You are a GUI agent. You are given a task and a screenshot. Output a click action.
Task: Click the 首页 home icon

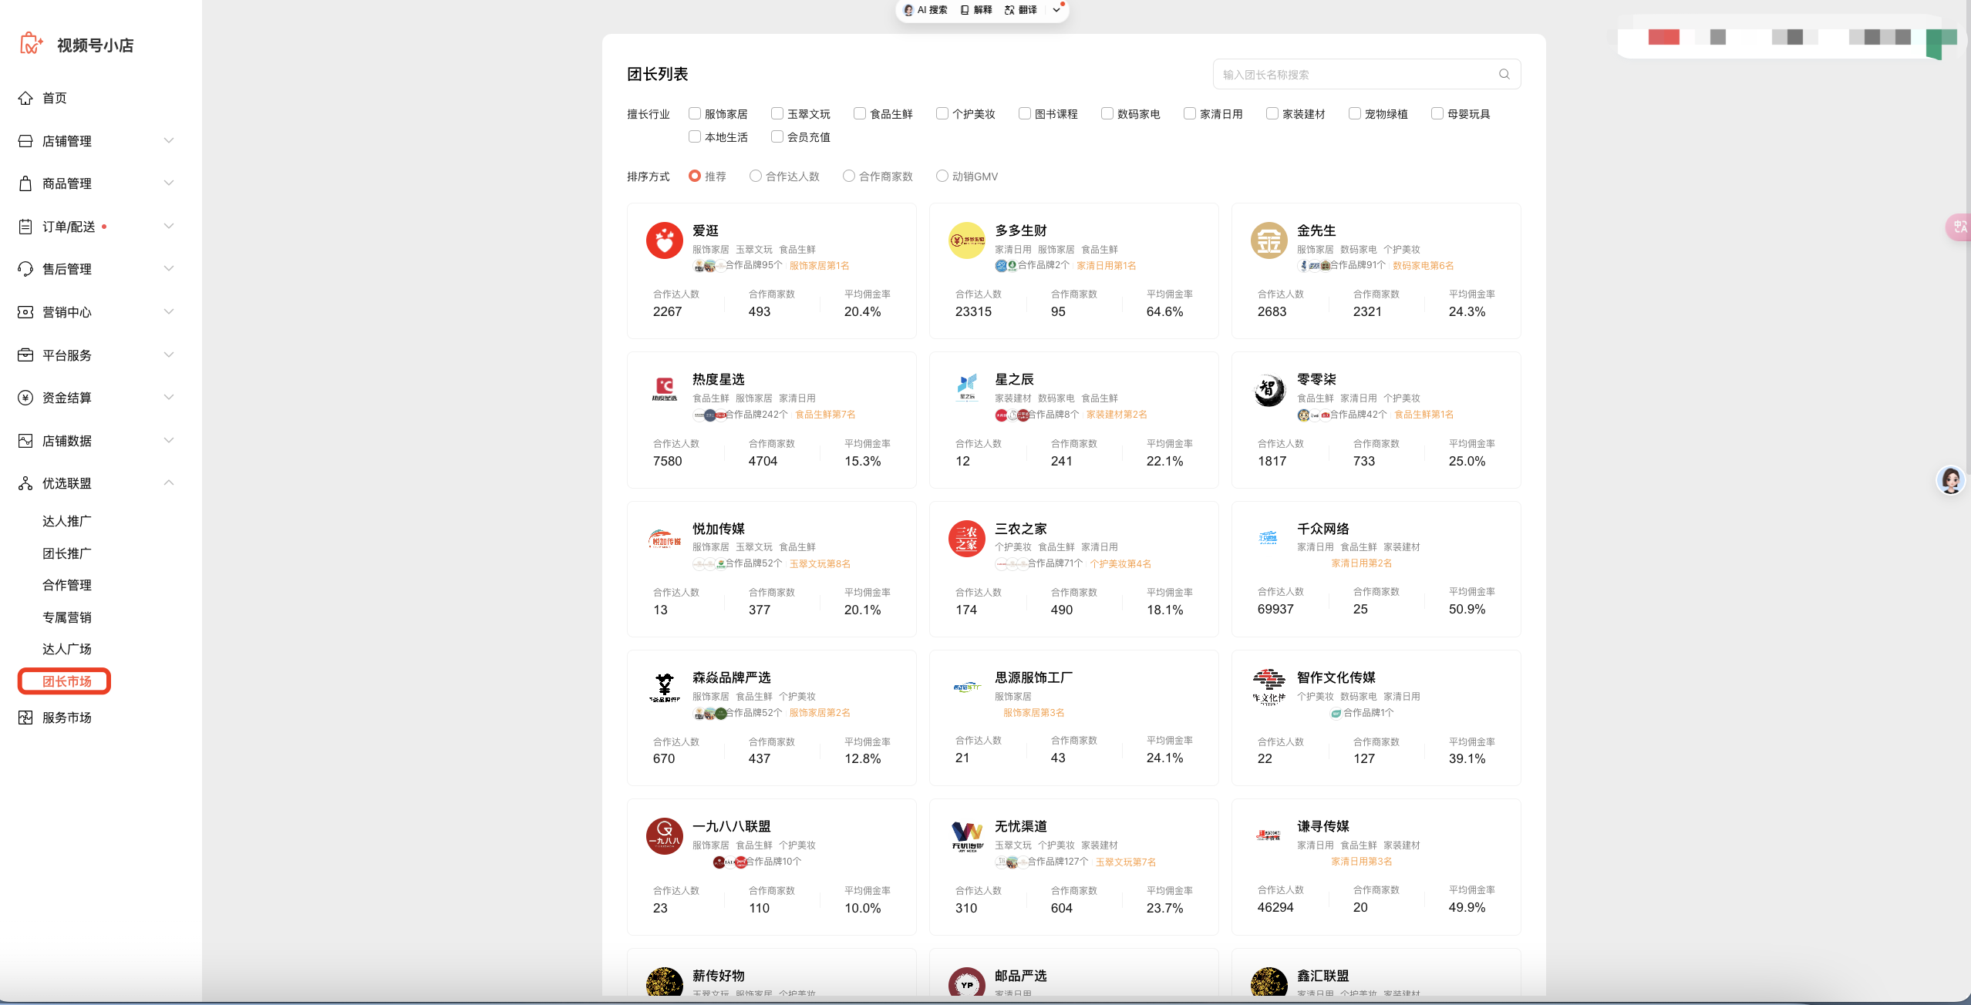pyautogui.click(x=25, y=98)
